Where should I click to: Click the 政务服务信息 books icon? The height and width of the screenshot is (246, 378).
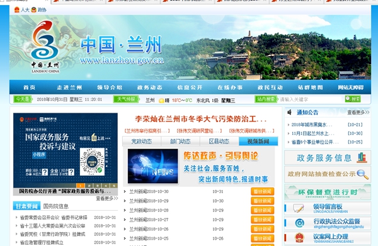[362, 158]
